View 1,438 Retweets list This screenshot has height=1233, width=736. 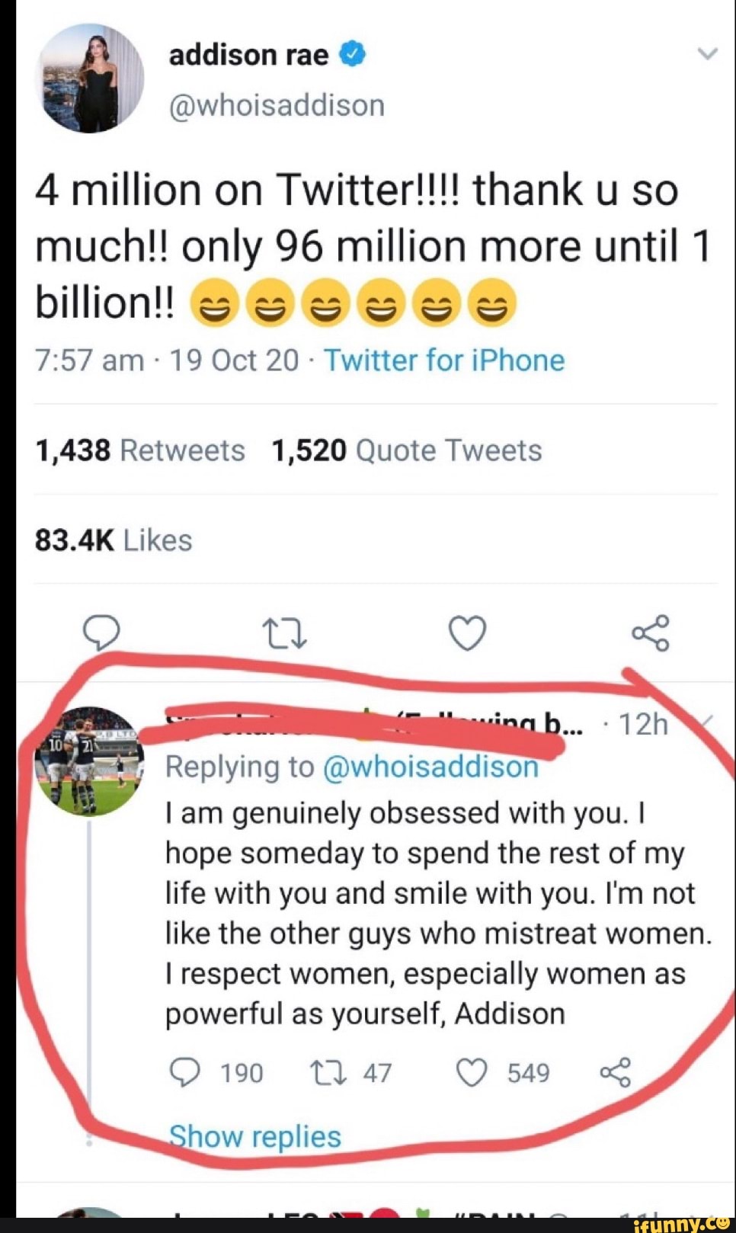tap(140, 450)
